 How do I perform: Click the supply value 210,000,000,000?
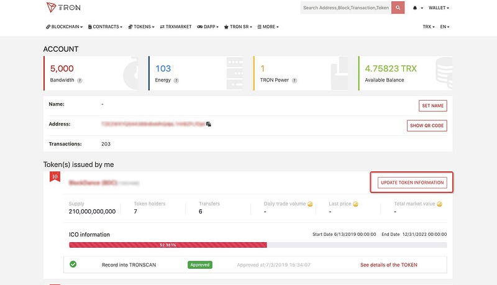(92, 212)
